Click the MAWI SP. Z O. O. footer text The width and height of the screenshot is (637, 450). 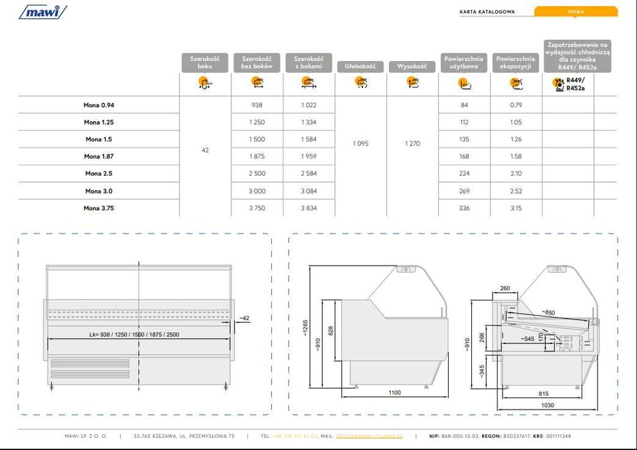point(85,436)
